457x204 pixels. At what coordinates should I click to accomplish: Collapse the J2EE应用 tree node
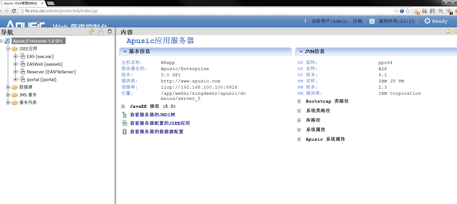coord(8,49)
